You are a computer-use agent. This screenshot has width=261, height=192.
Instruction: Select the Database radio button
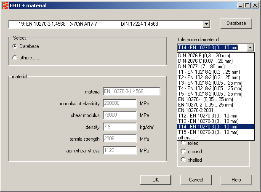[15, 46]
